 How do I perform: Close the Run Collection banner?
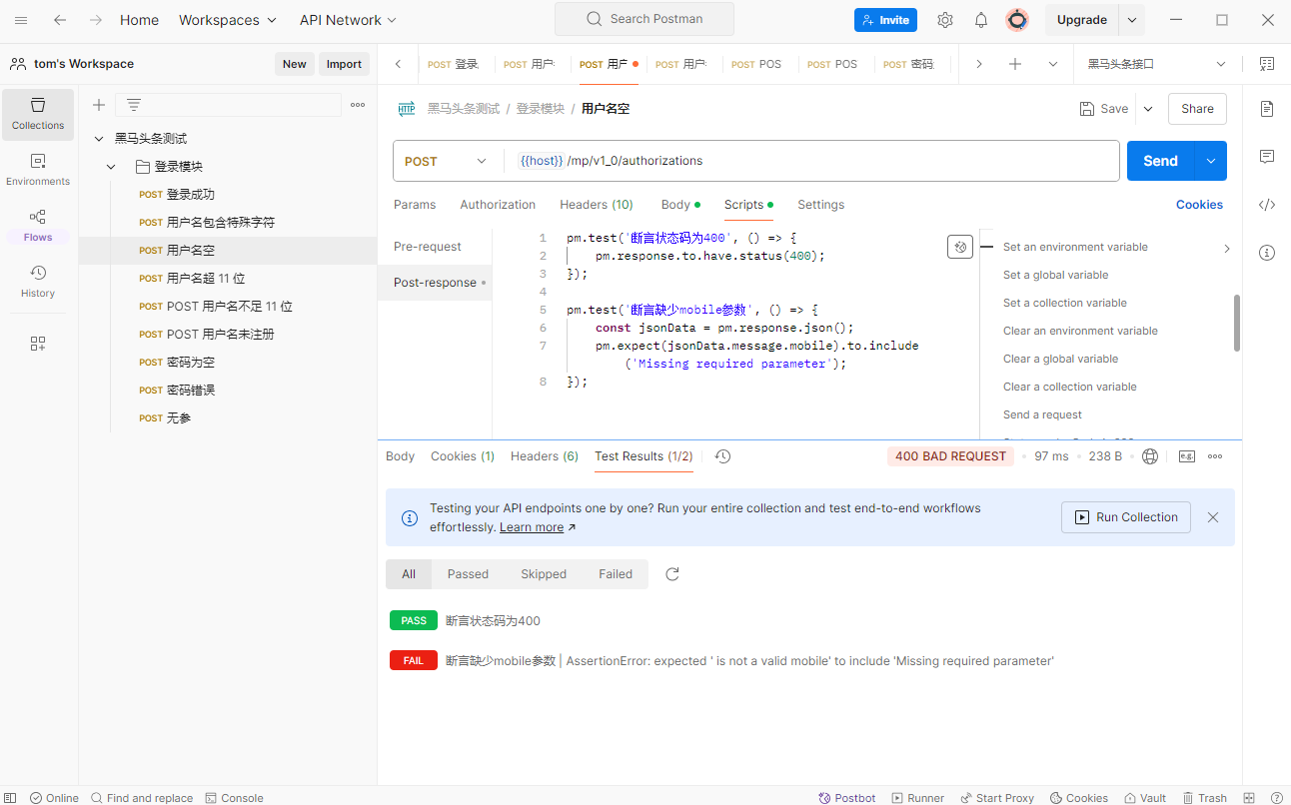pos(1213,517)
